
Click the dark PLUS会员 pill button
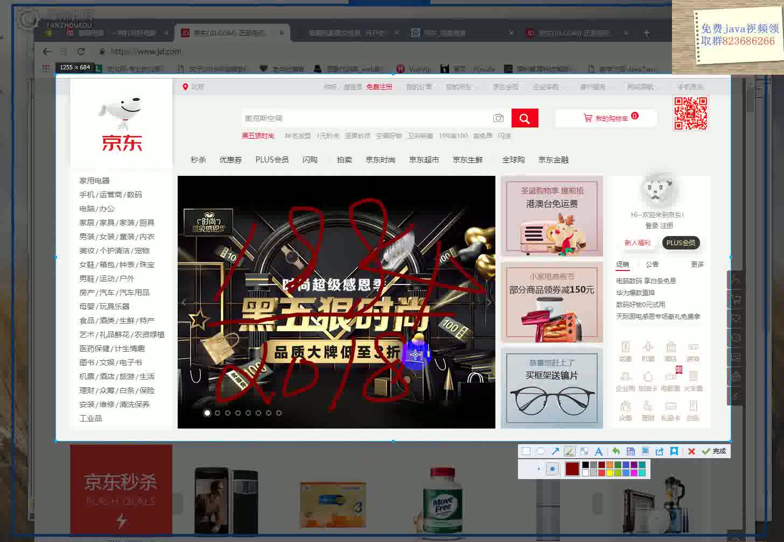[x=681, y=243]
